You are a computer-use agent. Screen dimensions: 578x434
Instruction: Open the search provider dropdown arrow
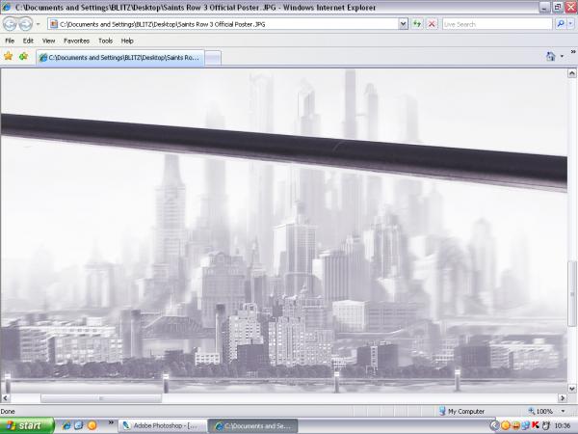point(571,24)
